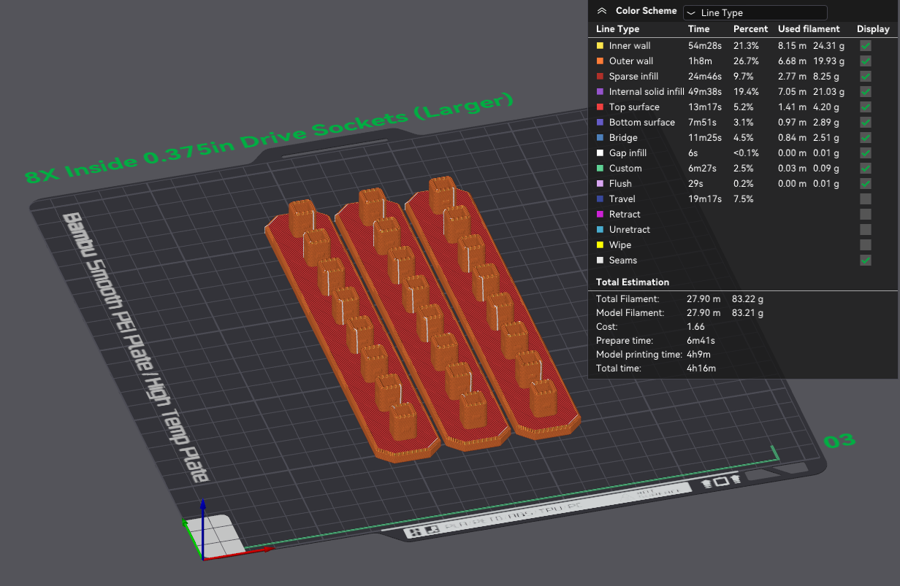Toggle Bridge display checkbox
This screenshot has width=900, height=586.
click(866, 138)
